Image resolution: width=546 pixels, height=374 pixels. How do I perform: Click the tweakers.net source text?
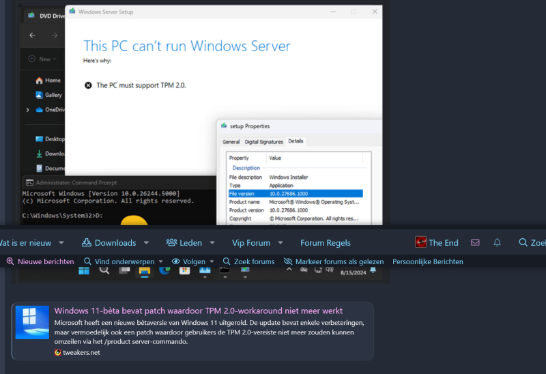point(81,352)
